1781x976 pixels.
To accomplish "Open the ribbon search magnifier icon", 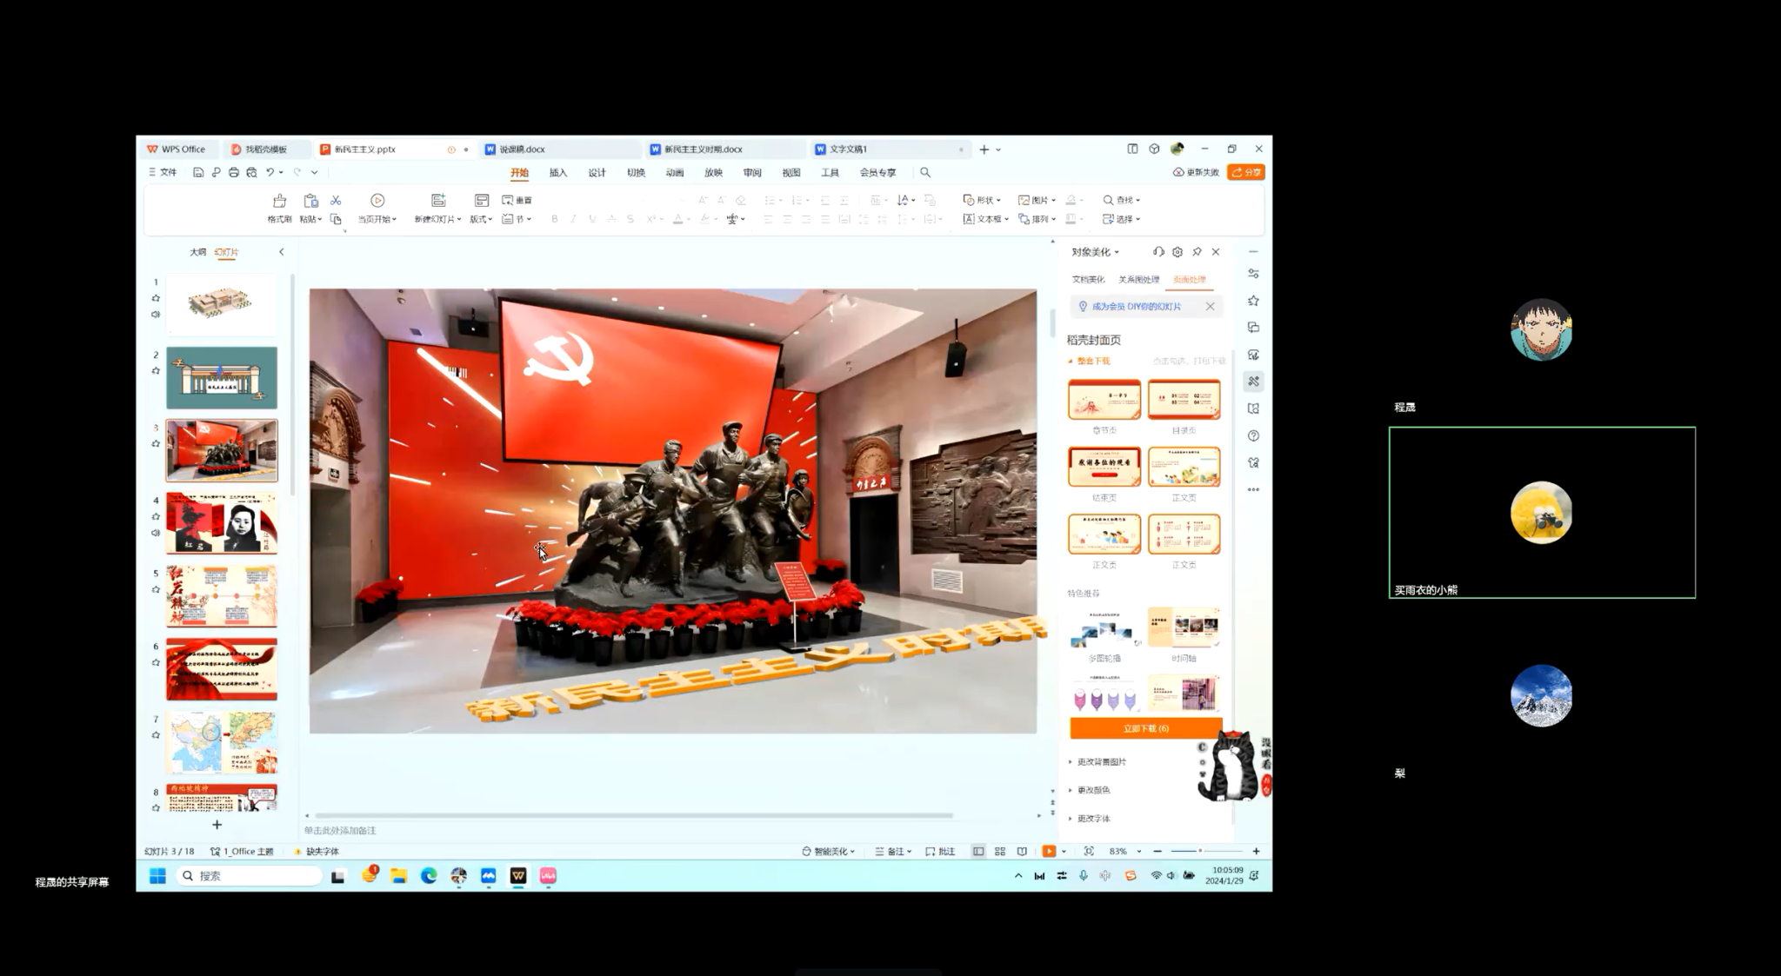I will pos(925,173).
